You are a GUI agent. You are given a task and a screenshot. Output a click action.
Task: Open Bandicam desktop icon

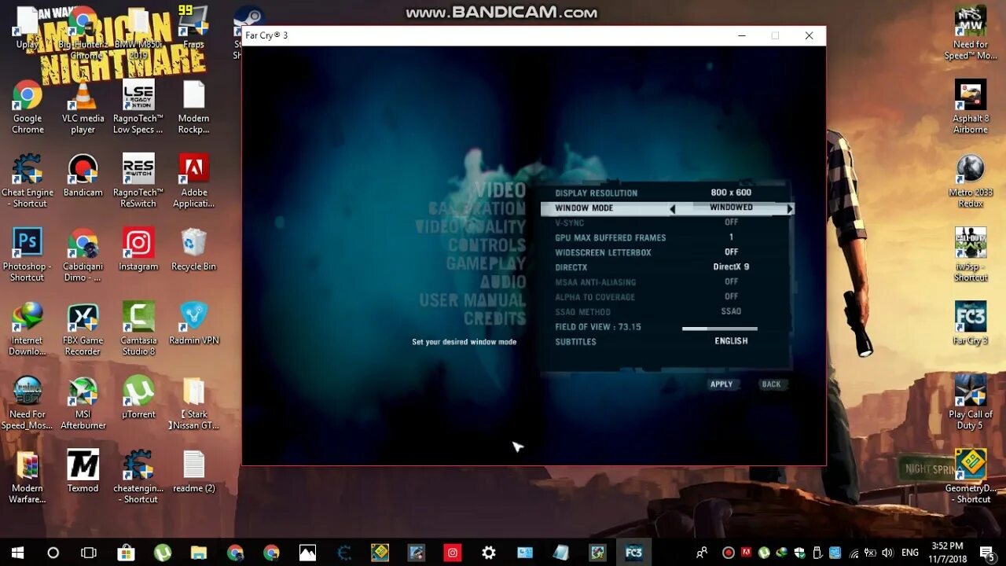(83, 175)
